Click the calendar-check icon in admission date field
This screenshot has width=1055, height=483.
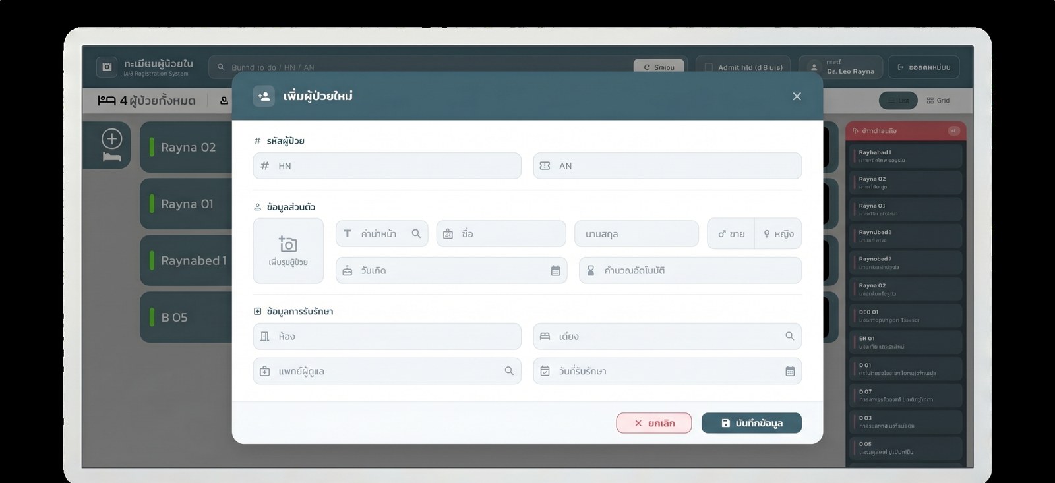[x=545, y=372]
